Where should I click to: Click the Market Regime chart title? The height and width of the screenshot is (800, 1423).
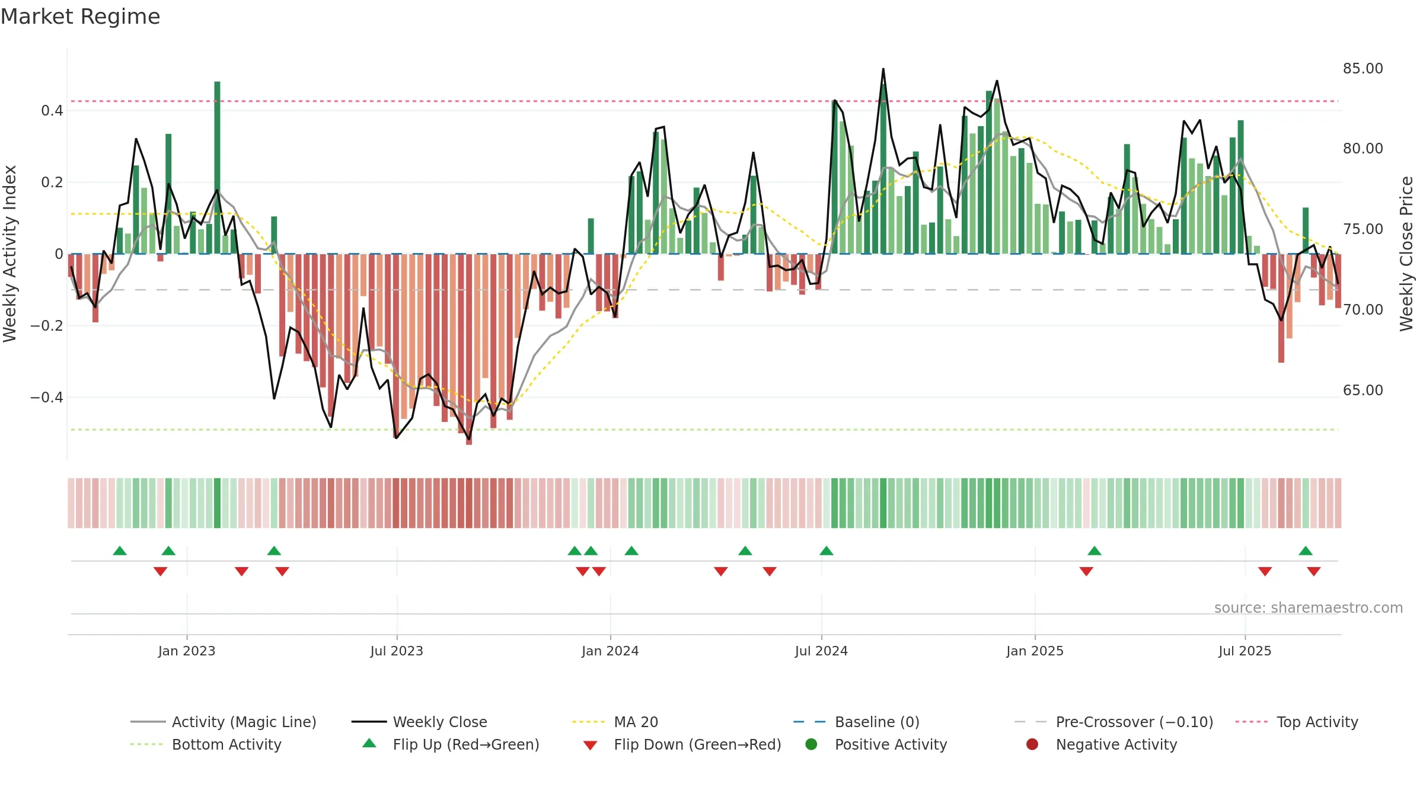[x=80, y=17]
